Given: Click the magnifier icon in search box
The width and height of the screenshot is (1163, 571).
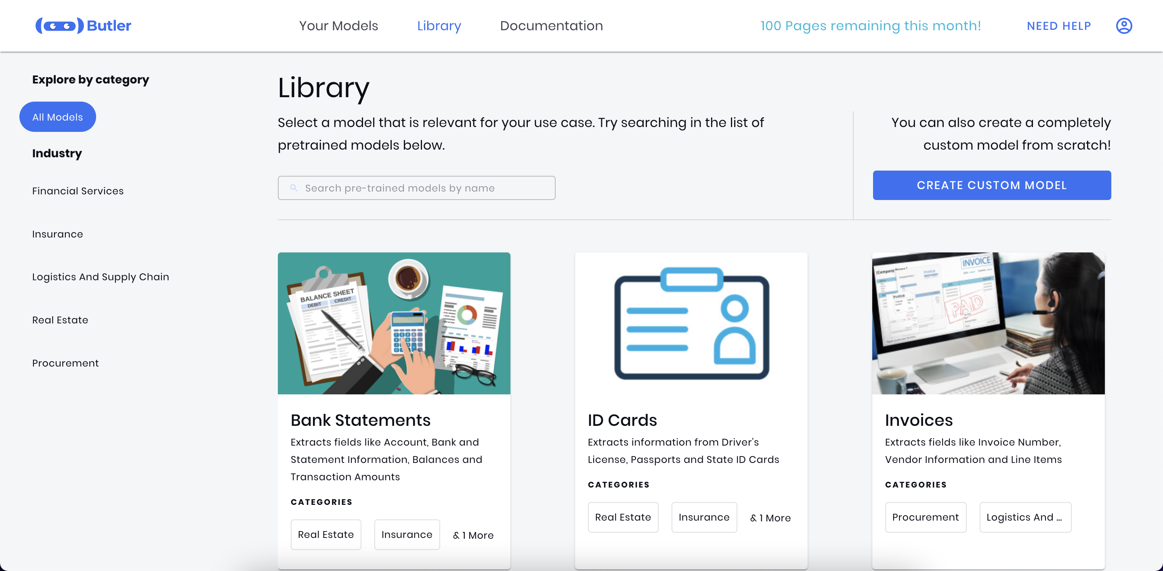Looking at the screenshot, I should coord(294,188).
